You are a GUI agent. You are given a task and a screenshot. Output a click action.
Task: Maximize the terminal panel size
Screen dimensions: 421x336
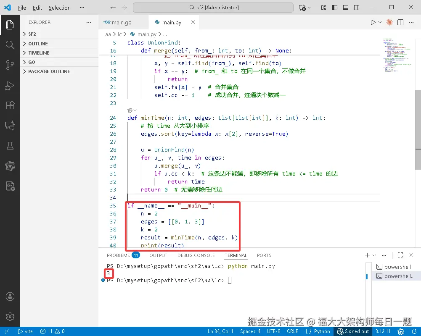pyautogui.click(x=400, y=255)
